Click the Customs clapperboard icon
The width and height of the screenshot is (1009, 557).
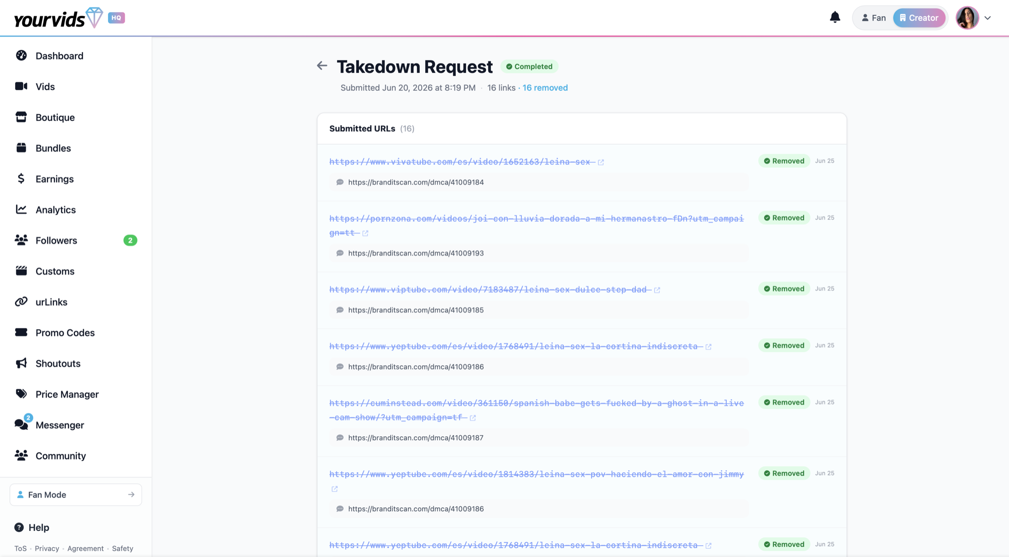pos(21,271)
